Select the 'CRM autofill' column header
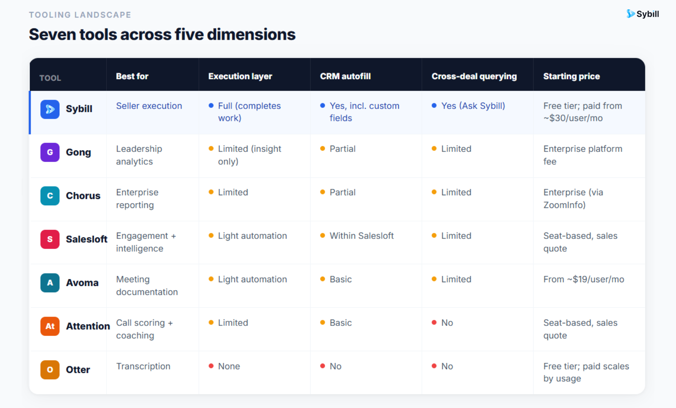 tap(345, 76)
